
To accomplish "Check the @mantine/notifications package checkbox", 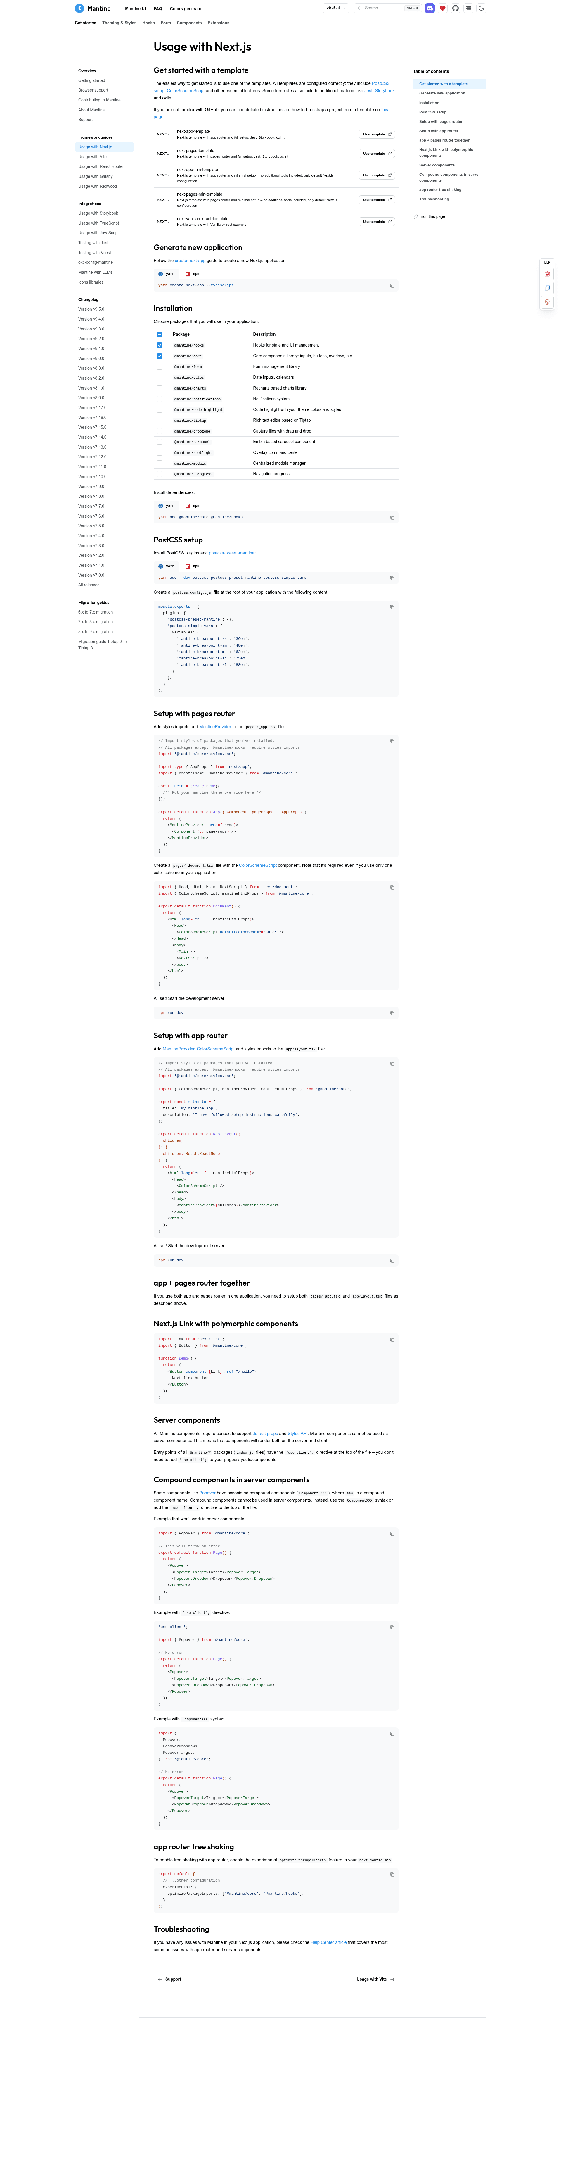I will tap(160, 399).
